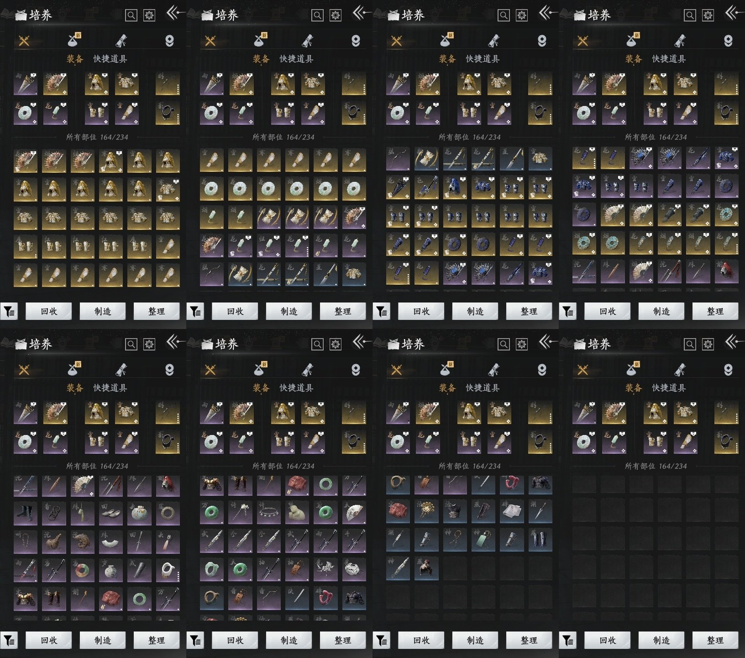Open settings gear in top-left panel

click(149, 16)
